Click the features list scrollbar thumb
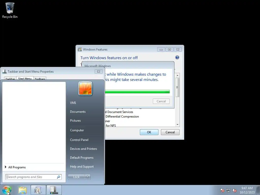 coord(177,87)
